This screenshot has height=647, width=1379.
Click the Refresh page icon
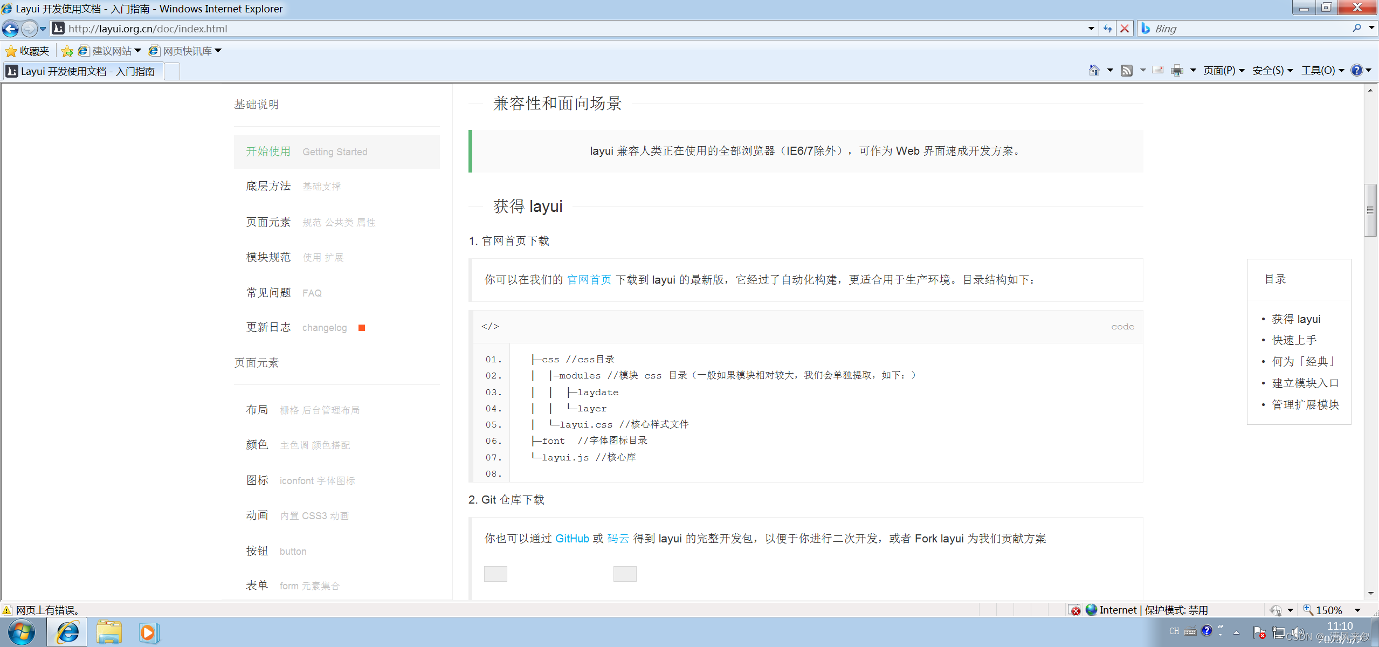1107,29
